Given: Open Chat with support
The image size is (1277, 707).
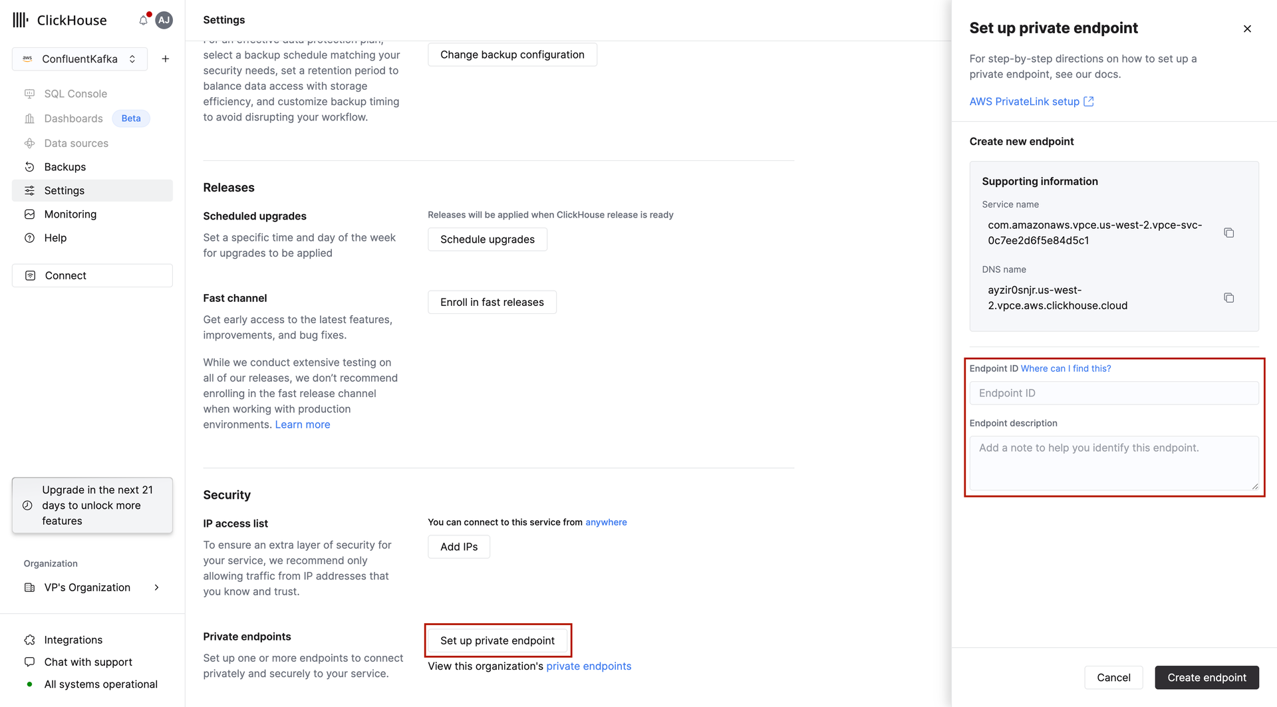Looking at the screenshot, I should click(x=87, y=662).
